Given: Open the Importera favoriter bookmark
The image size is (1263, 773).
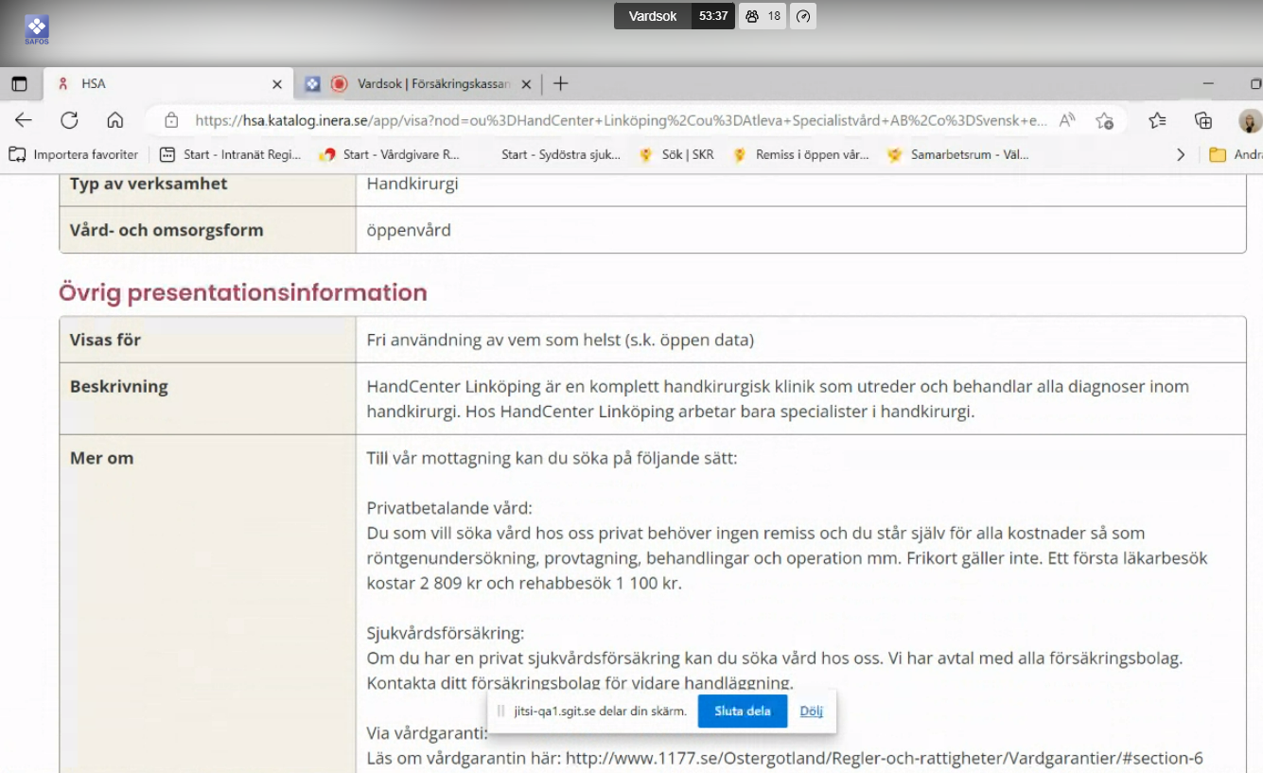Looking at the screenshot, I should [x=74, y=154].
